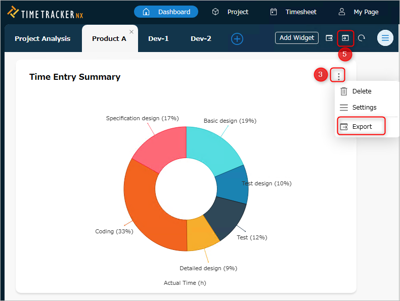The width and height of the screenshot is (400, 301).
Task: Click the Actual Time (h) caption
Action: coord(185,283)
